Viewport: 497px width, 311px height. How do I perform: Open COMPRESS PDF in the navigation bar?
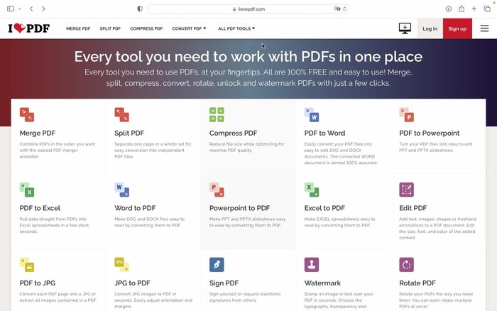pos(146,28)
